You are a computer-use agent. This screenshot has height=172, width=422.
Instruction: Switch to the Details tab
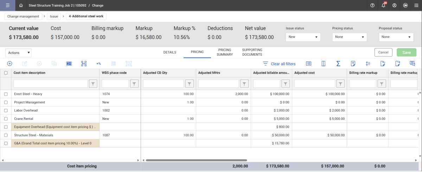[x=170, y=52]
